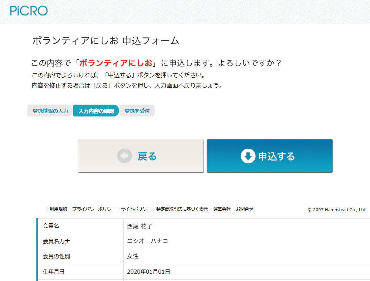Open the プライバシーポリシー link

pyautogui.click(x=94, y=209)
